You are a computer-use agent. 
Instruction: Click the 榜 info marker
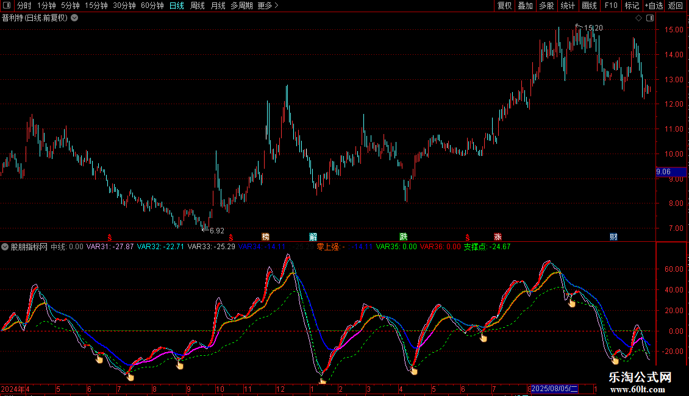(265, 236)
